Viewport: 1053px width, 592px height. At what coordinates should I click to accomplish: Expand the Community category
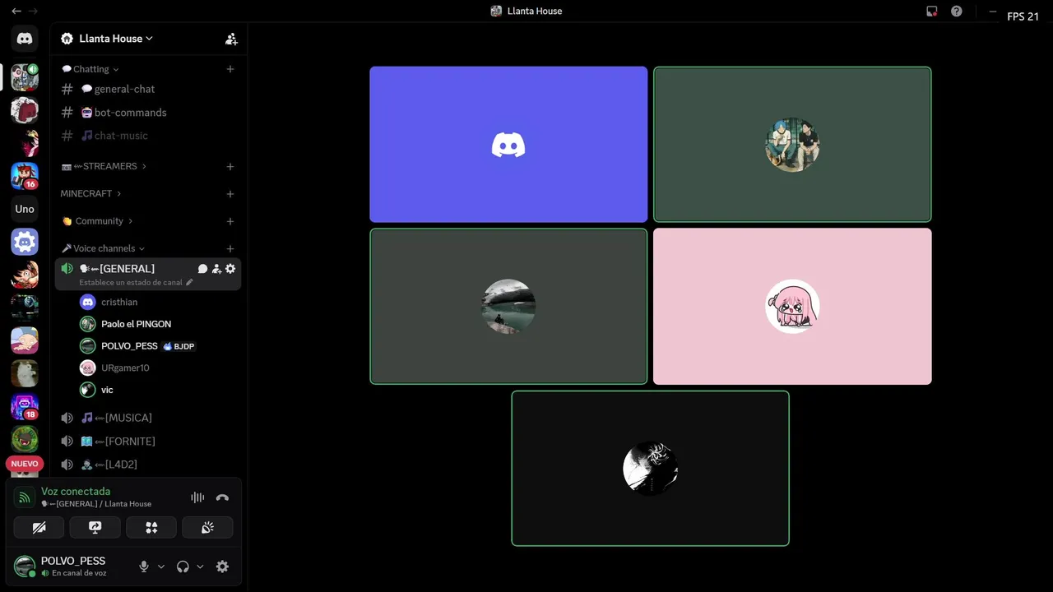click(x=97, y=221)
